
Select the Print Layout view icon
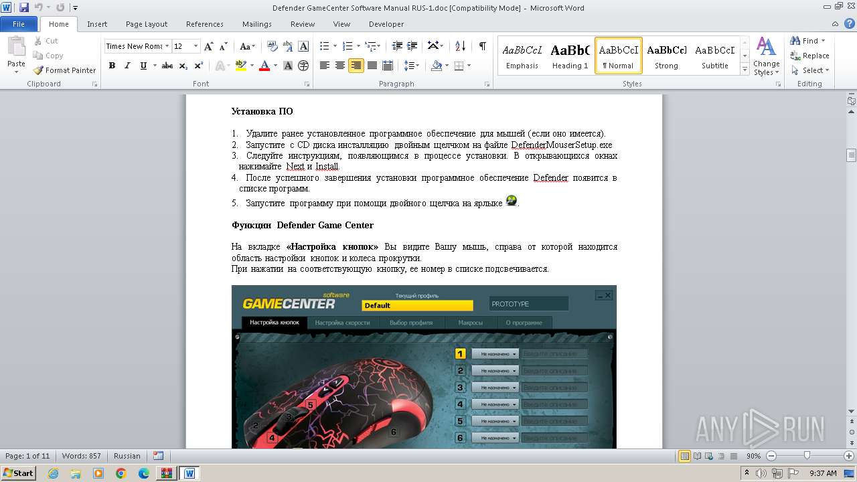684,456
